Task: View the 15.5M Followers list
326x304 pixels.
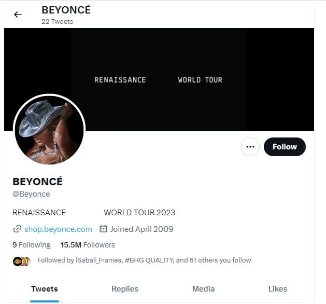Action: coord(88,245)
